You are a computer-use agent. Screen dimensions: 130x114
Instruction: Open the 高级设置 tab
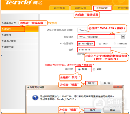click(x=81, y=8)
